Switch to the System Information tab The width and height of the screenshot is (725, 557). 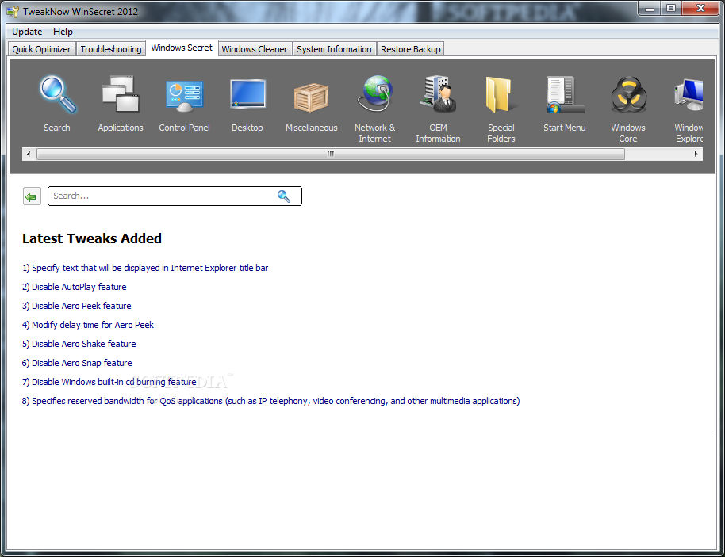pyautogui.click(x=334, y=49)
